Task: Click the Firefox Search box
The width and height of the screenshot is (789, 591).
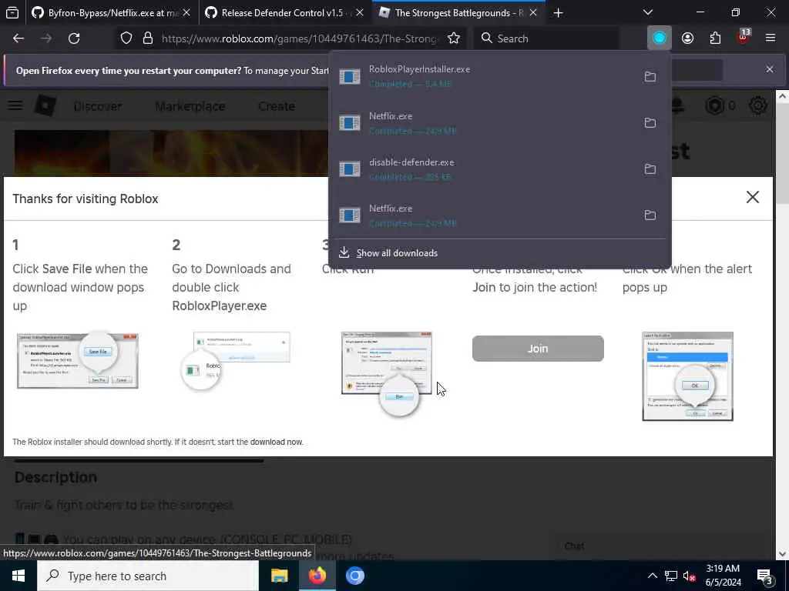Action: point(546,38)
